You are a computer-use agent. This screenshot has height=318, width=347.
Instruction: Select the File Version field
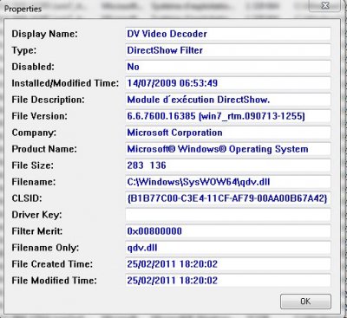tap(228, 116)
